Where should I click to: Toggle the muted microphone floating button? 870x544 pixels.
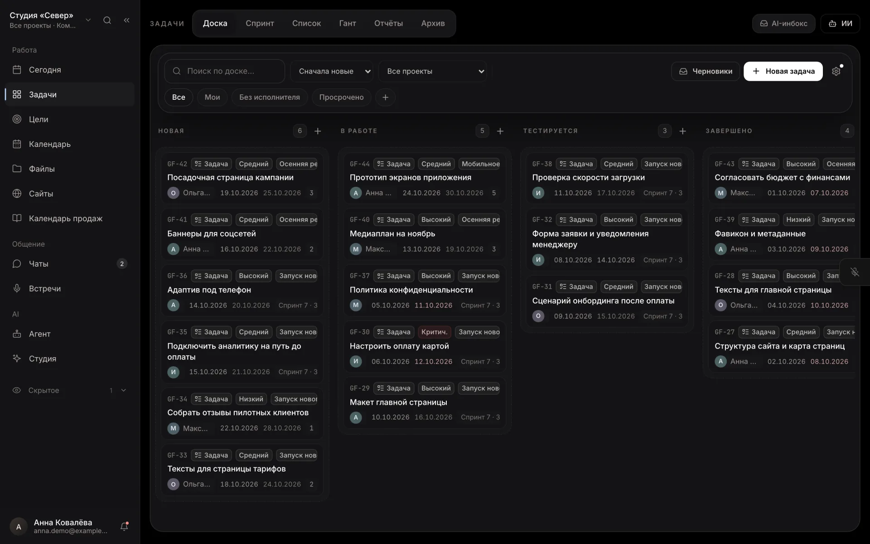pos(855,272)
